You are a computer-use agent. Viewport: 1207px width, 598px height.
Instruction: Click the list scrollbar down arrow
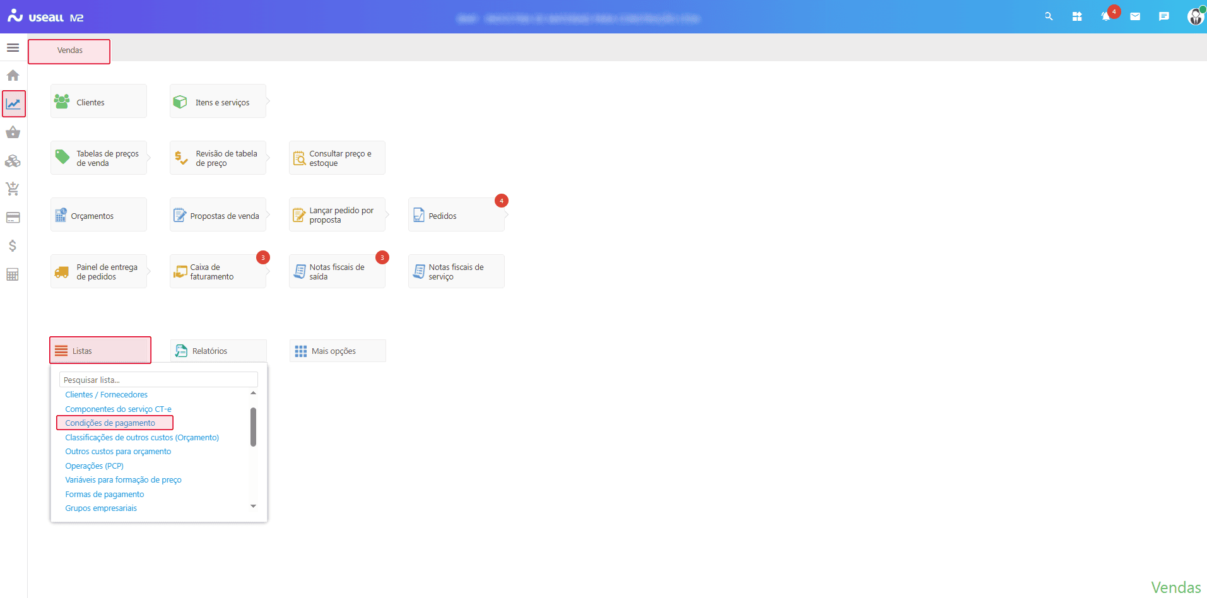coord(253,506)
